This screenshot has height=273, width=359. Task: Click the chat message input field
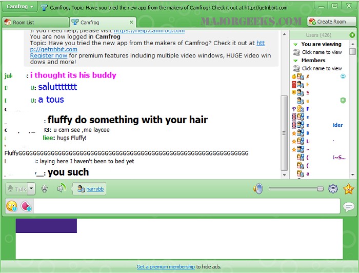point(187,206)
